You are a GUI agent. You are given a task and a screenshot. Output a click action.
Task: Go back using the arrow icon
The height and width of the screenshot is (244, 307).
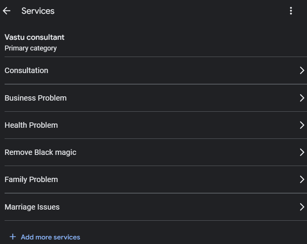tap(6, 11)
